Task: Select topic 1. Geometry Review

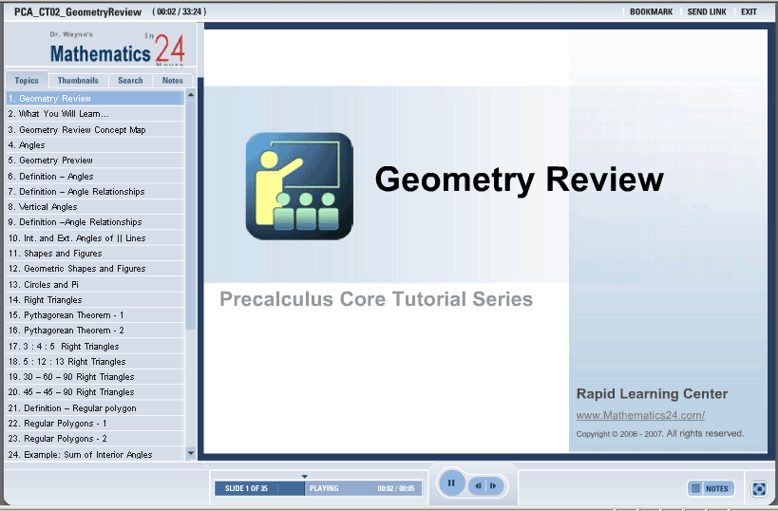Action: click(95, 99)
